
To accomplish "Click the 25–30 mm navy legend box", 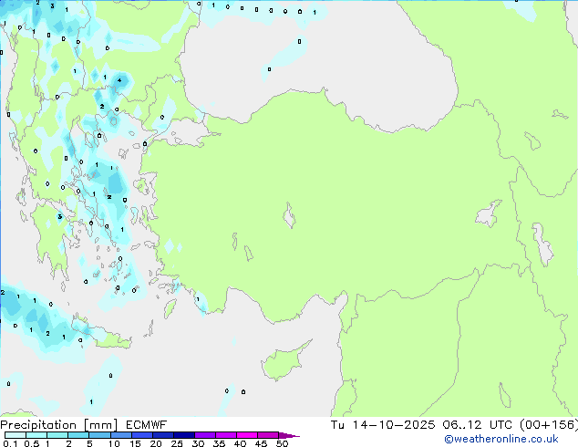I will coord(183,435).
